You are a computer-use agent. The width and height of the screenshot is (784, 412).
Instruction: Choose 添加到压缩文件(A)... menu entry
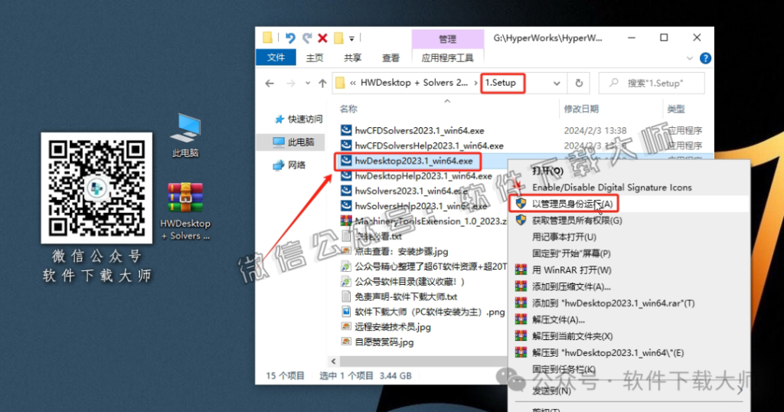coord(571,286)
